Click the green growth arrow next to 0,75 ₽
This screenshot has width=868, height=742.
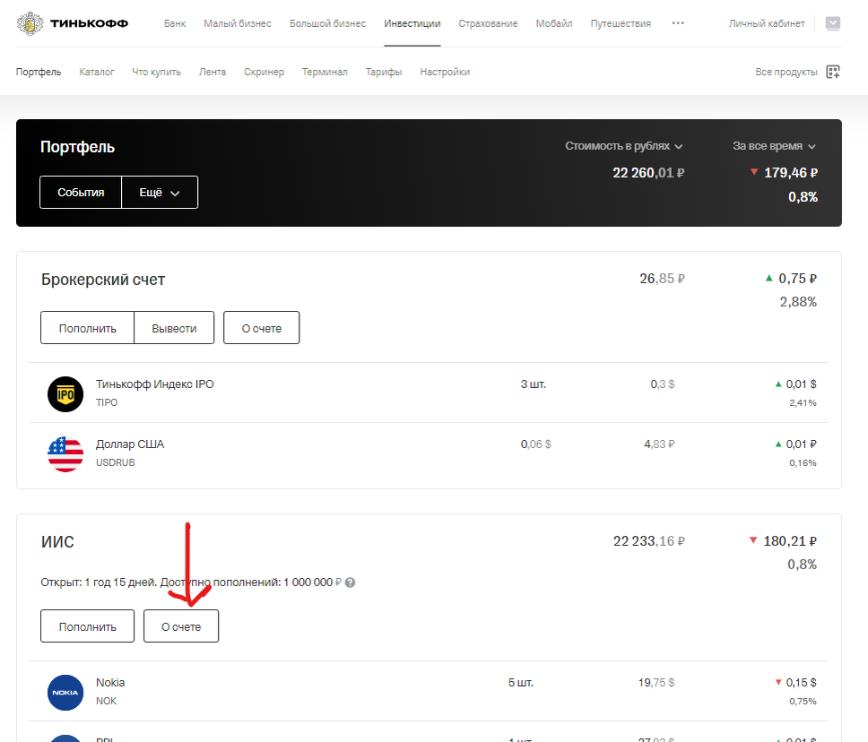point(768,278)
